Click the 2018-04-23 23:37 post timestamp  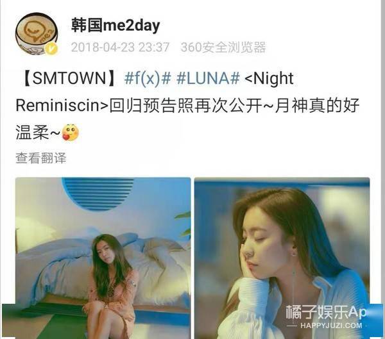[x=121, y=47]
